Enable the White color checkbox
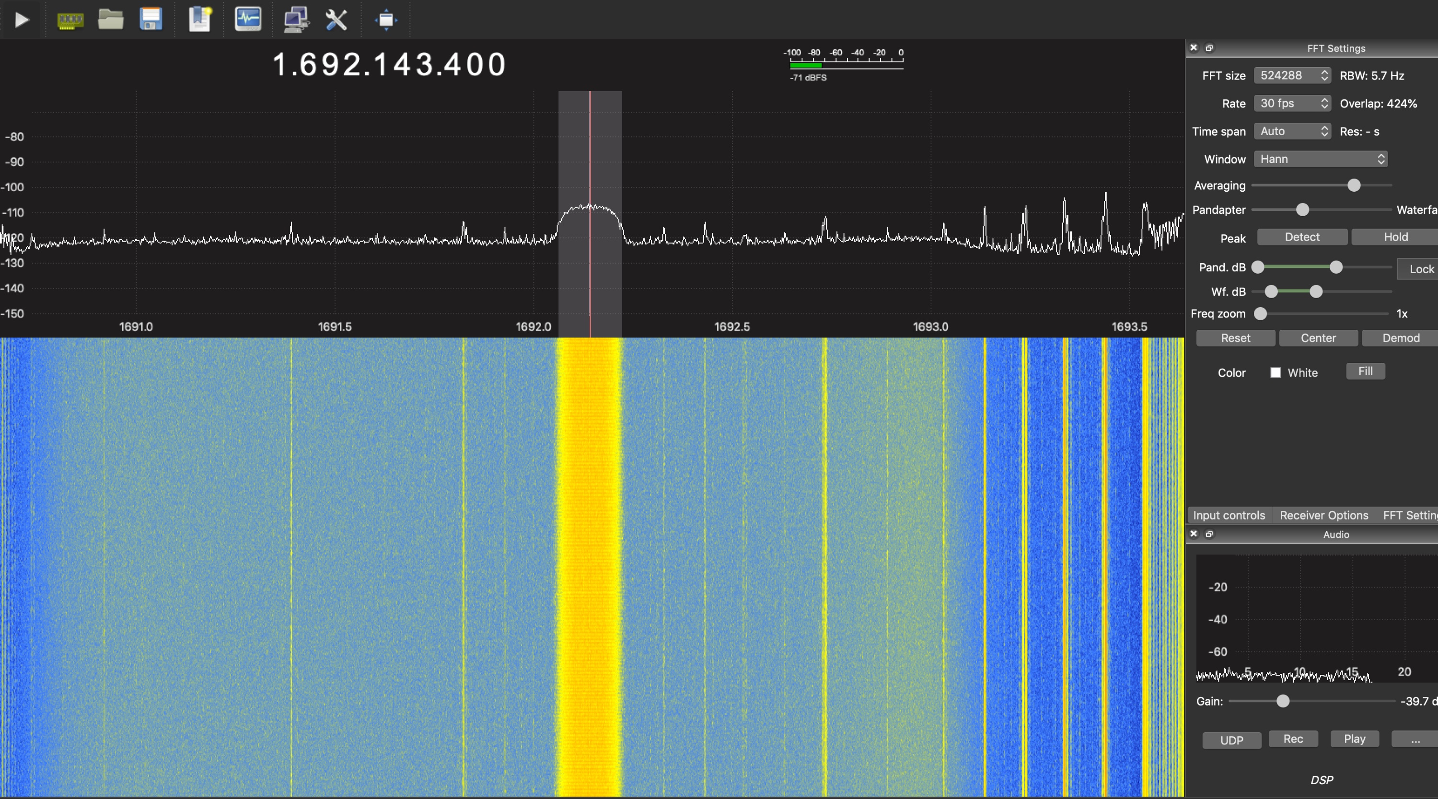This screenshot has width=1438, height=799. (x=1276, y=372)
